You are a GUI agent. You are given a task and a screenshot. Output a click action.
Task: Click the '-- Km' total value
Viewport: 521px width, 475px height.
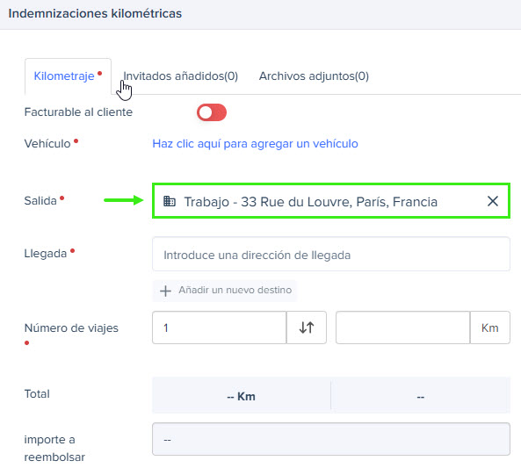pos(242,396)
